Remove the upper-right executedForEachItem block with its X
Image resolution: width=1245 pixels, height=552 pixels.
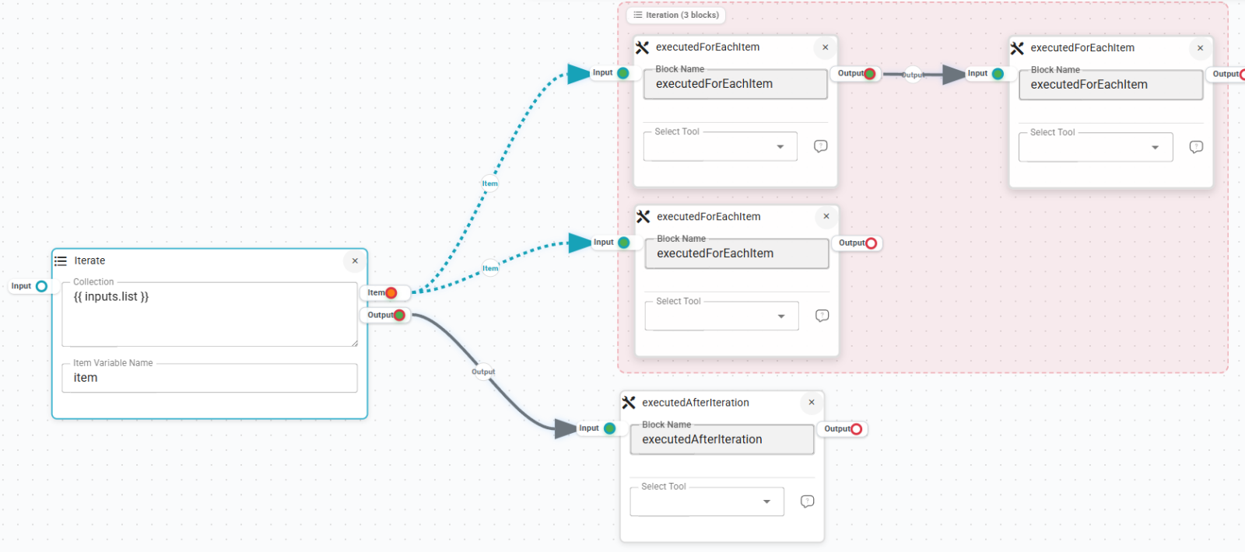tap(1201, 48)
